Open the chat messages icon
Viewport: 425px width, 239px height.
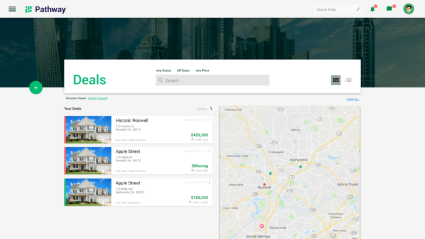[x=389, y=9]
